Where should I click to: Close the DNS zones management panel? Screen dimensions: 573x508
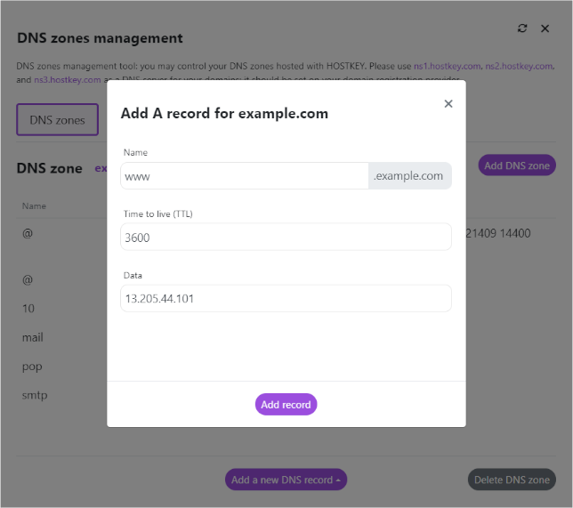[545, 28]
